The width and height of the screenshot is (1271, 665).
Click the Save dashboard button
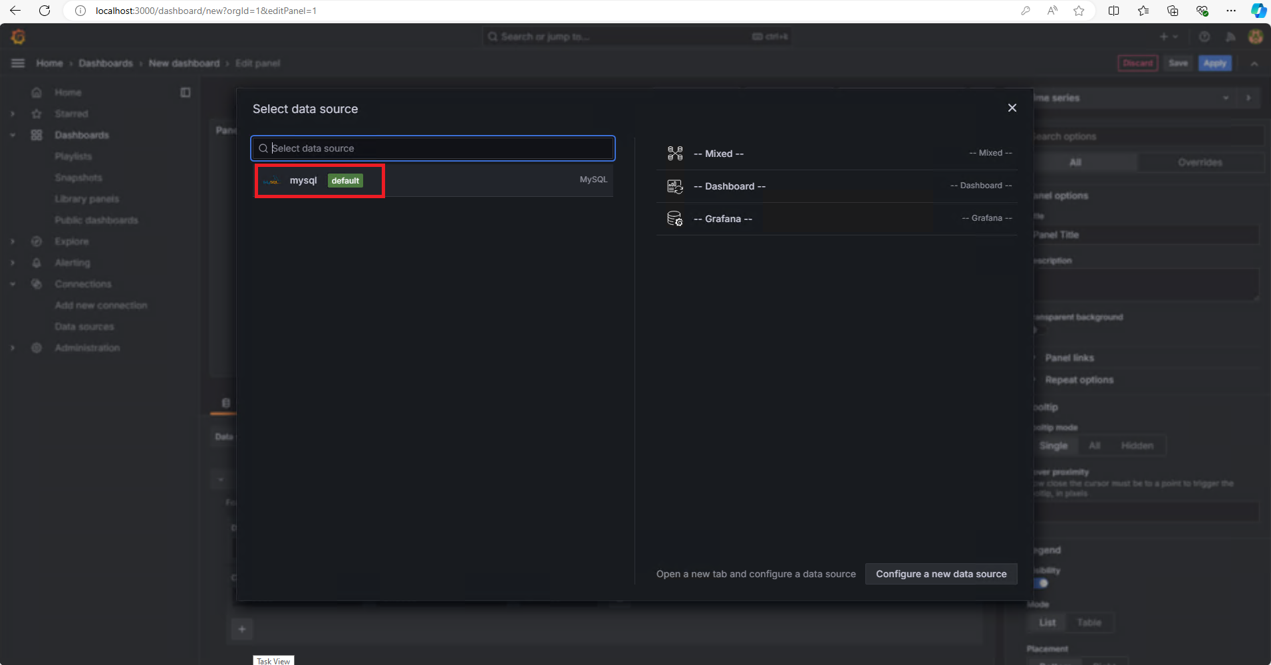click(1178, 63)
